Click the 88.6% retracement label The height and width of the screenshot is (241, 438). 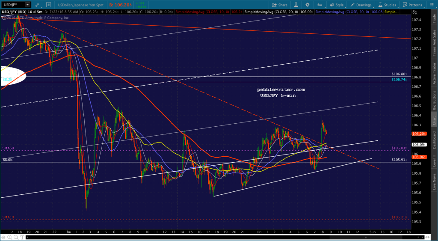[x=8, y=160]
